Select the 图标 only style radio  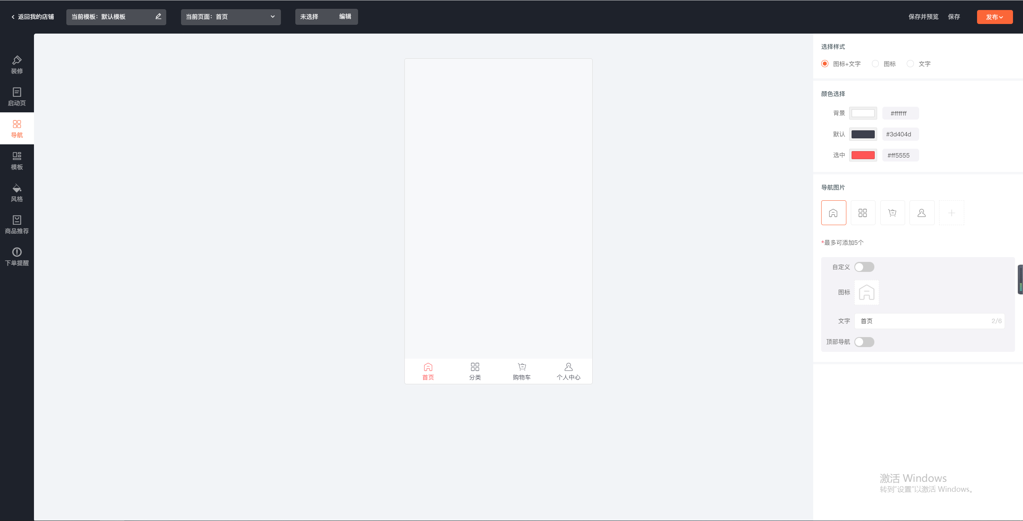click(875, 64)
